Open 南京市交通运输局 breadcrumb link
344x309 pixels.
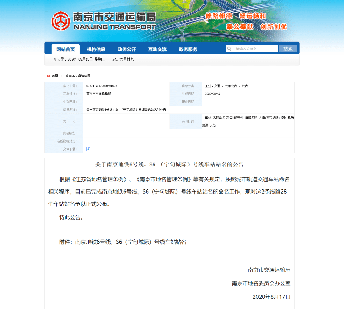(x=78, y=76)
